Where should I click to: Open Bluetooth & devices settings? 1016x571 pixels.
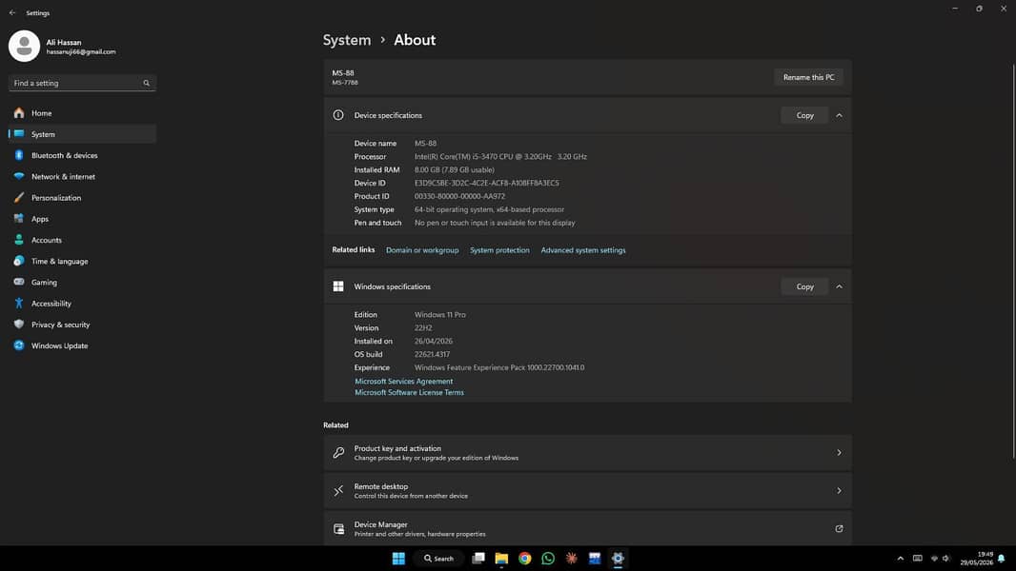(x=82, y=155)
